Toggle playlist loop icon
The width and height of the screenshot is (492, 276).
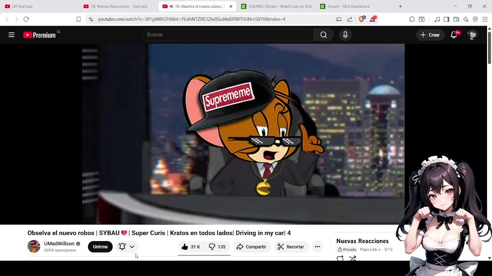[x=340, y=259]
